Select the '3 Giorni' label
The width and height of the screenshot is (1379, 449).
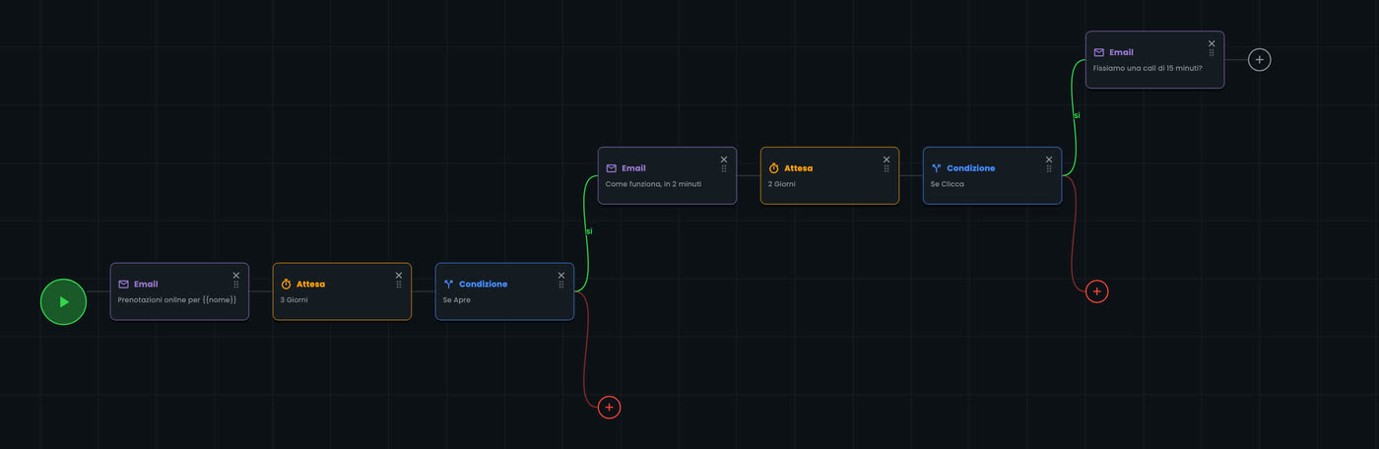[295, 299]
